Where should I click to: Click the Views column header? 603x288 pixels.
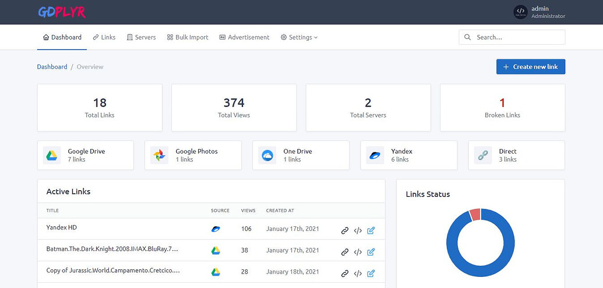248,211
